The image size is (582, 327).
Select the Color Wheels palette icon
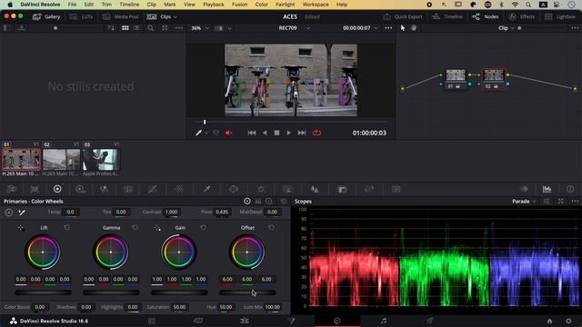(57, 189)
